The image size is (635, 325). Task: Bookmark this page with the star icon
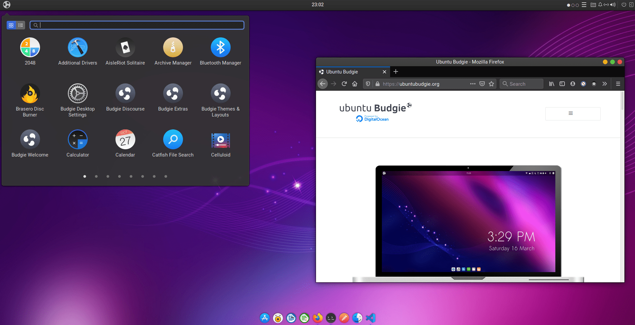(x=491, y=84)
